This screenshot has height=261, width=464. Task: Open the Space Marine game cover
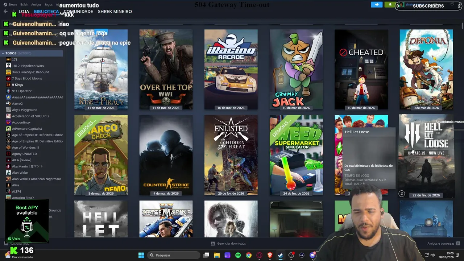166,219
